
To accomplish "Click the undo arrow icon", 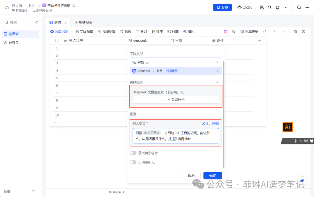I will [x=276, y=32].
